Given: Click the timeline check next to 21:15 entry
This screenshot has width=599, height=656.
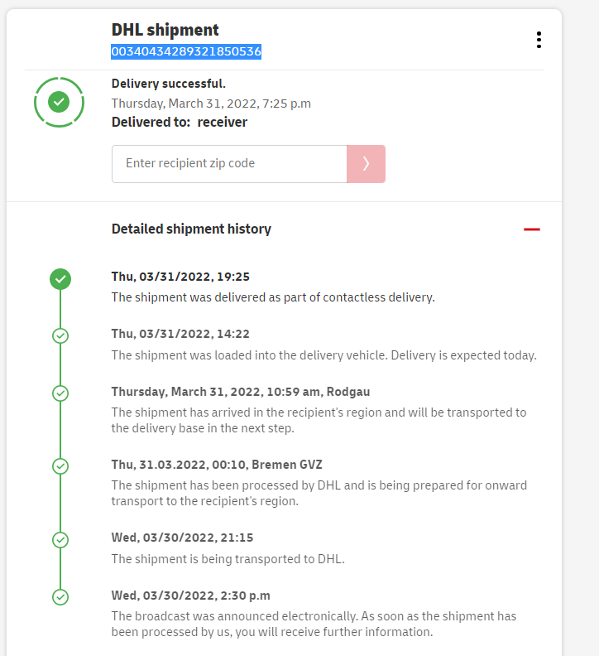Looking at the screenshot, I should click(60, 539).
